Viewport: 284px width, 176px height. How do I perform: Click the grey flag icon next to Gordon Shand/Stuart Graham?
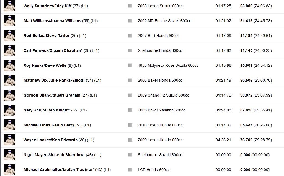click(130, 95)
